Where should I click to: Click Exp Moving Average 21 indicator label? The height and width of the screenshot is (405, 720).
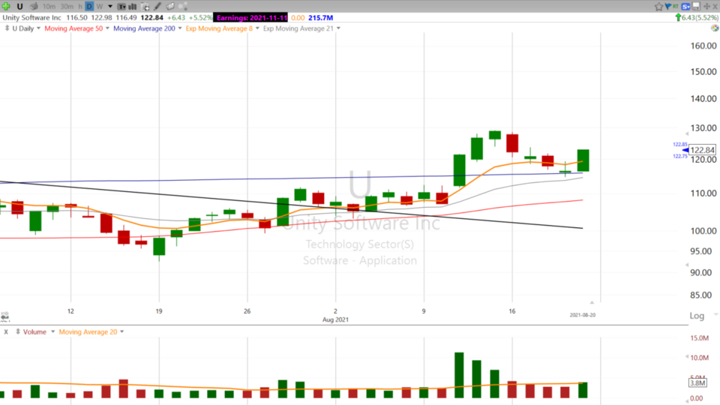298,28
